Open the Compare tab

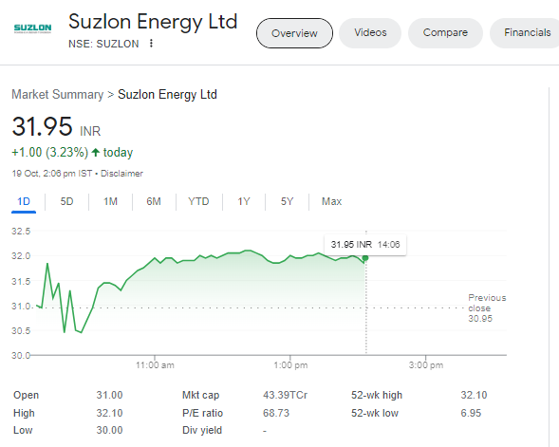pos(445,33)
